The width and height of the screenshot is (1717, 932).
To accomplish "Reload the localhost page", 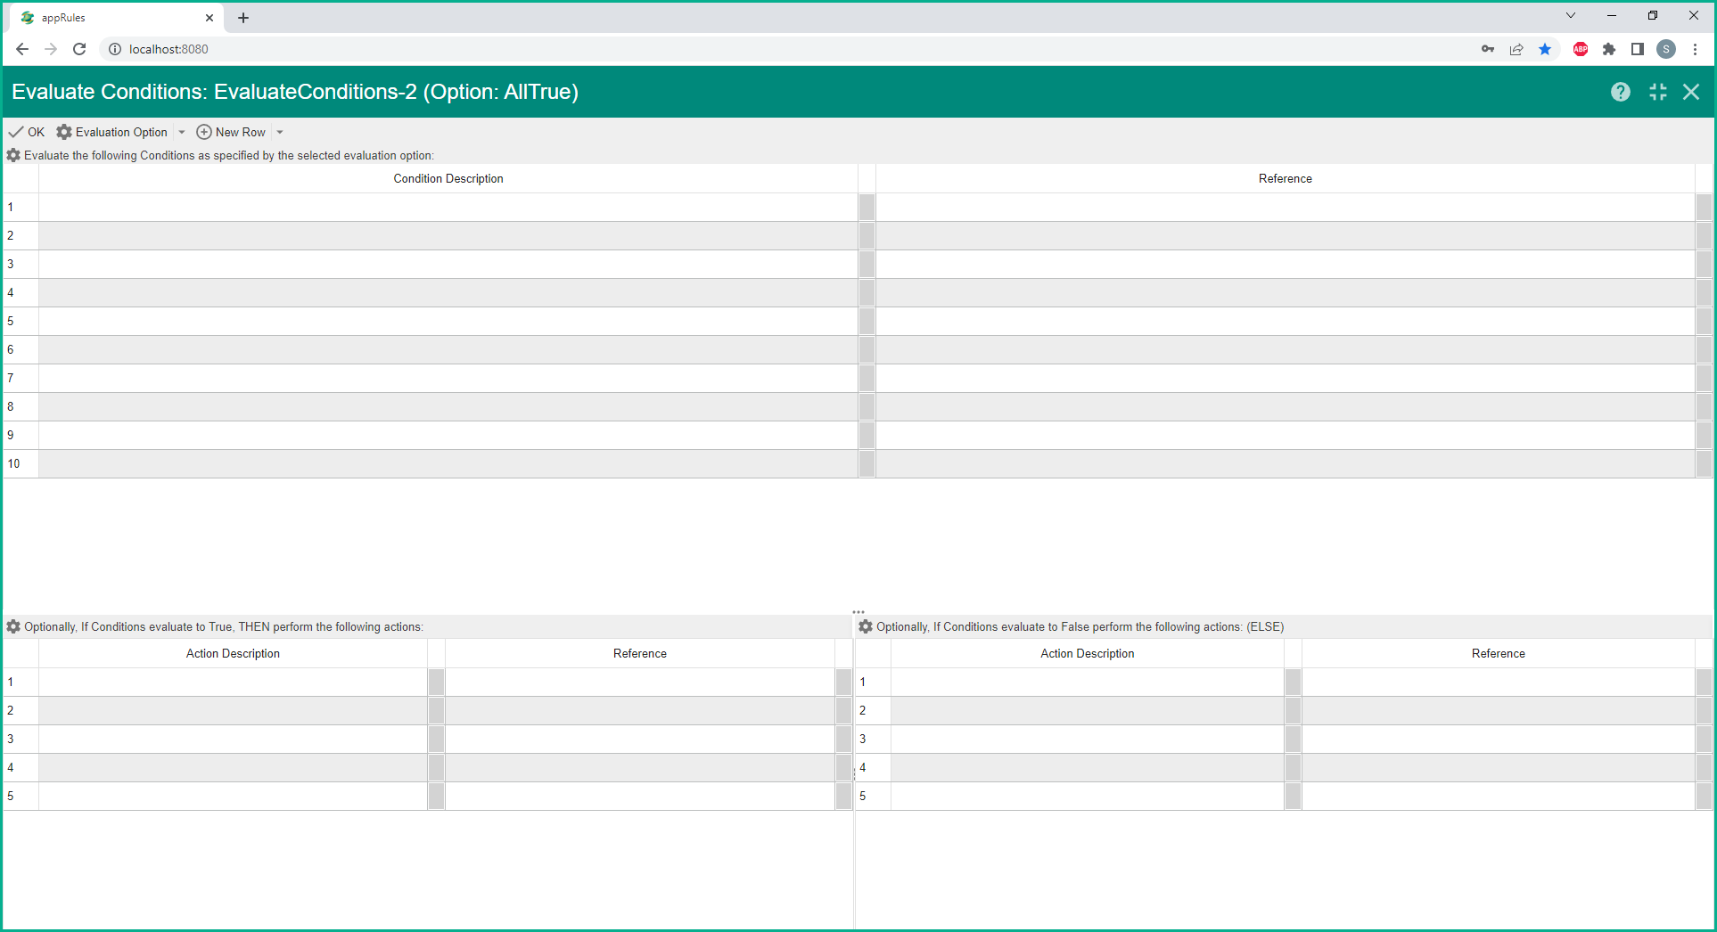I will coord(79,49).
